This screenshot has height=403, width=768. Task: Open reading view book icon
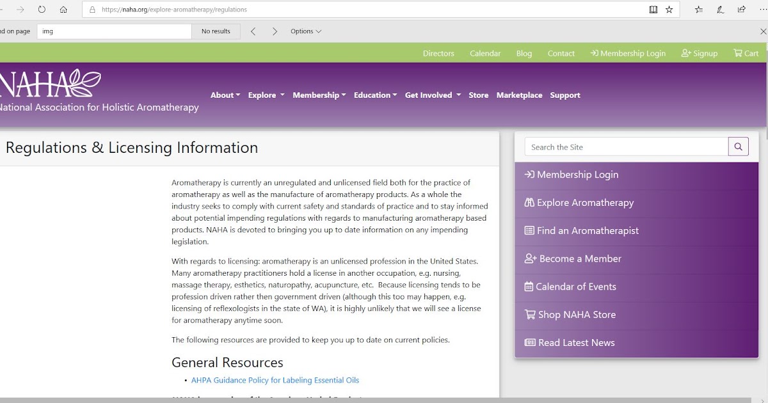[653, 10]
